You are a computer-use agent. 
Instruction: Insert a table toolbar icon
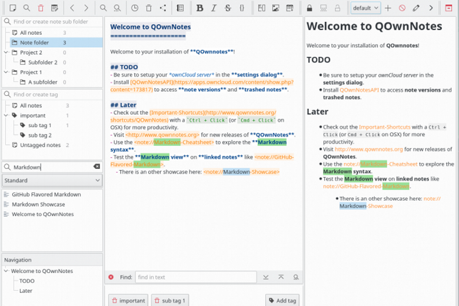(x=290, y=8)
